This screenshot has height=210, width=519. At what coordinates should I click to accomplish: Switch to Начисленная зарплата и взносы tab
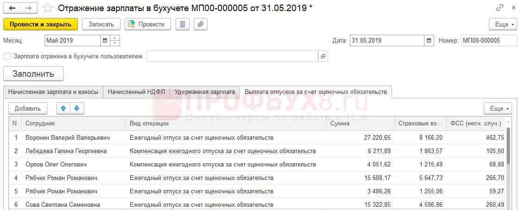pos(53,92)
